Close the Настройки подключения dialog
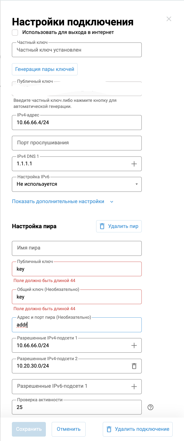The image size is (184, 441). tap(169, 19)
